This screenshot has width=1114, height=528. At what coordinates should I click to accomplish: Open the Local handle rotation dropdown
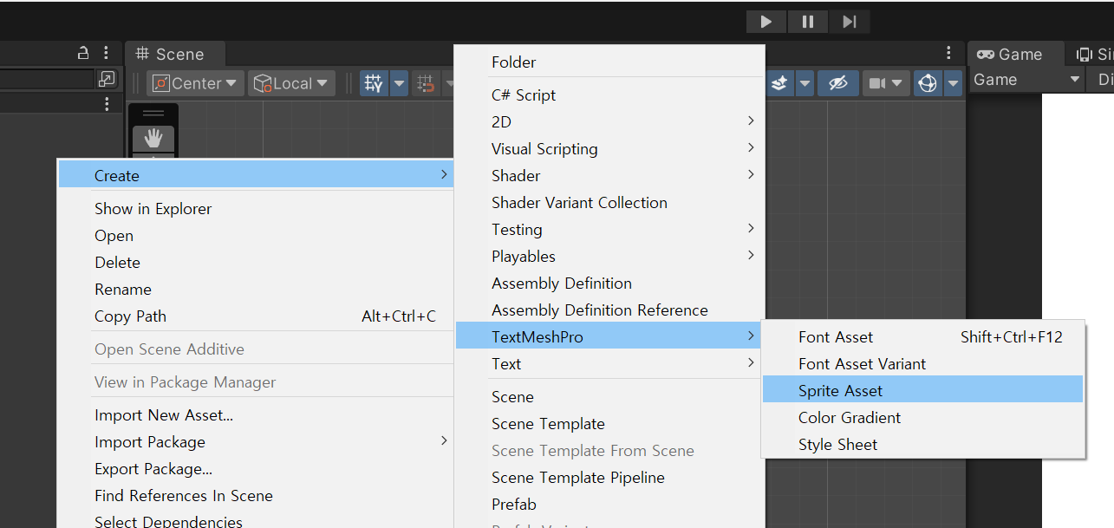coord(291,83)
